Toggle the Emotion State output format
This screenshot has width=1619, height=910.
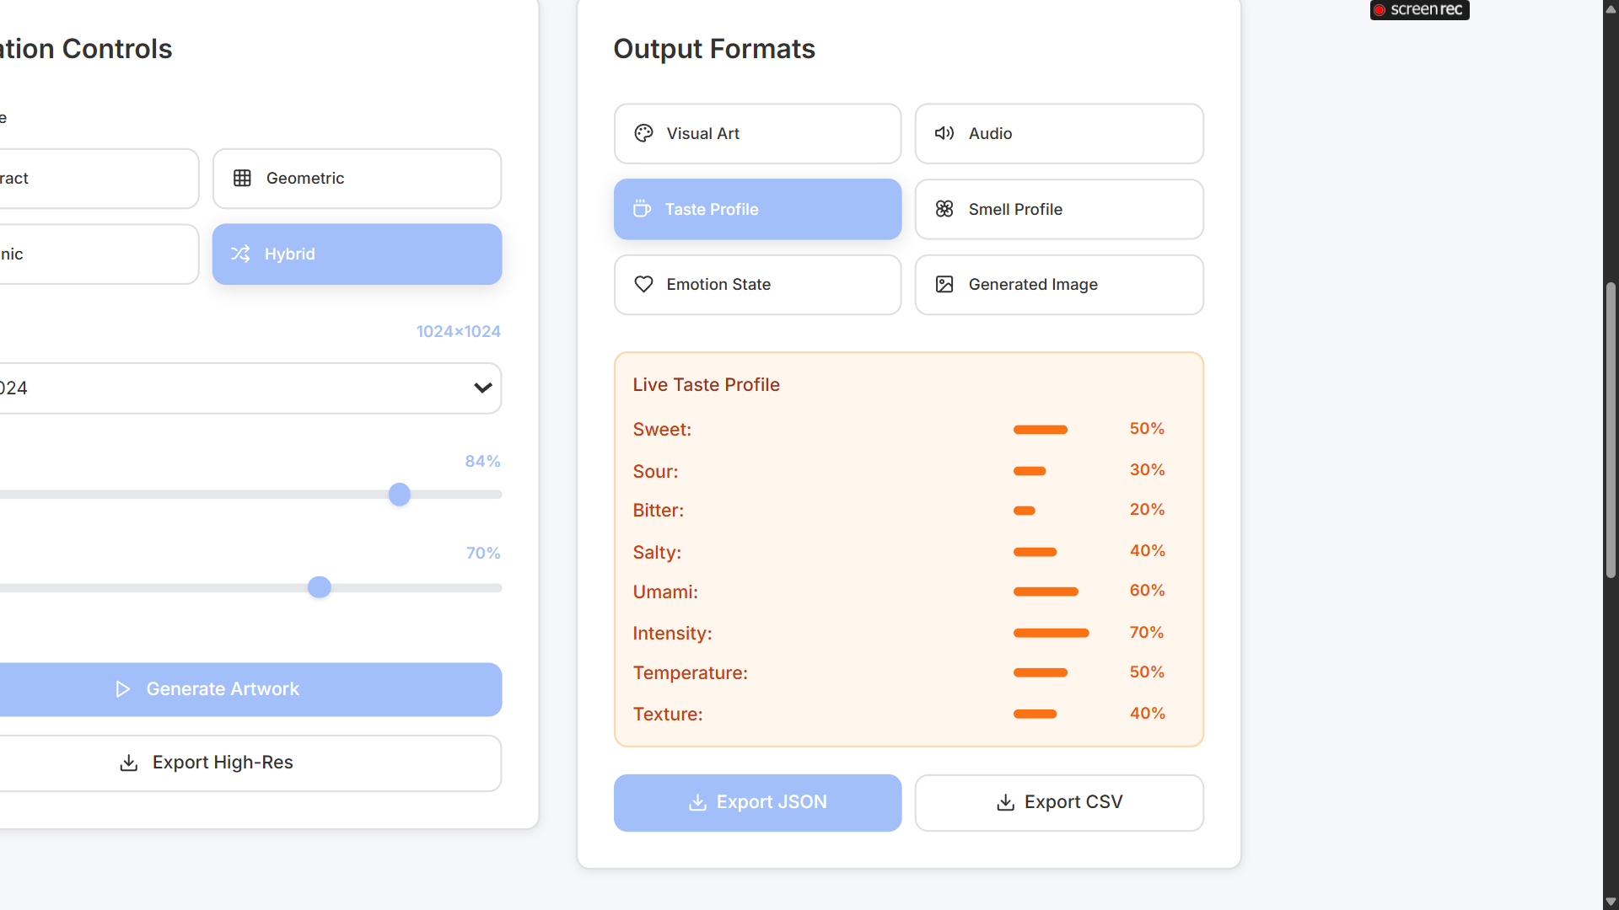coord(757,285)
